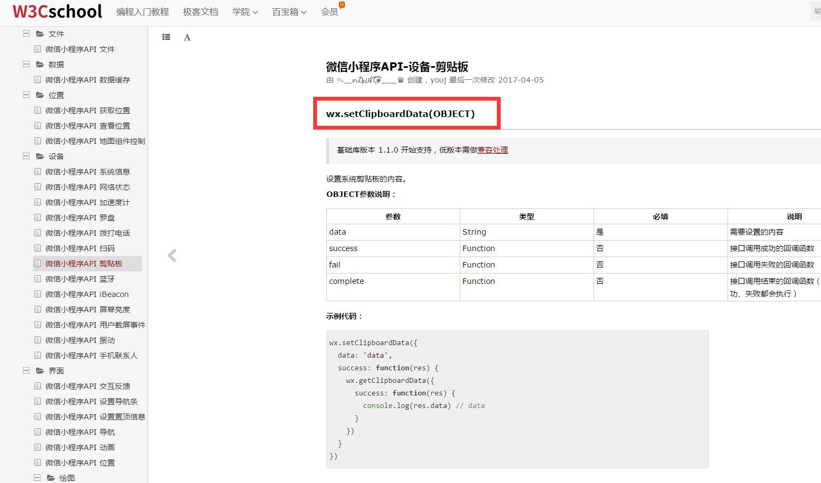
Task: Open 微信小程序API 位置 under 界面
Action: click(80, 463)
